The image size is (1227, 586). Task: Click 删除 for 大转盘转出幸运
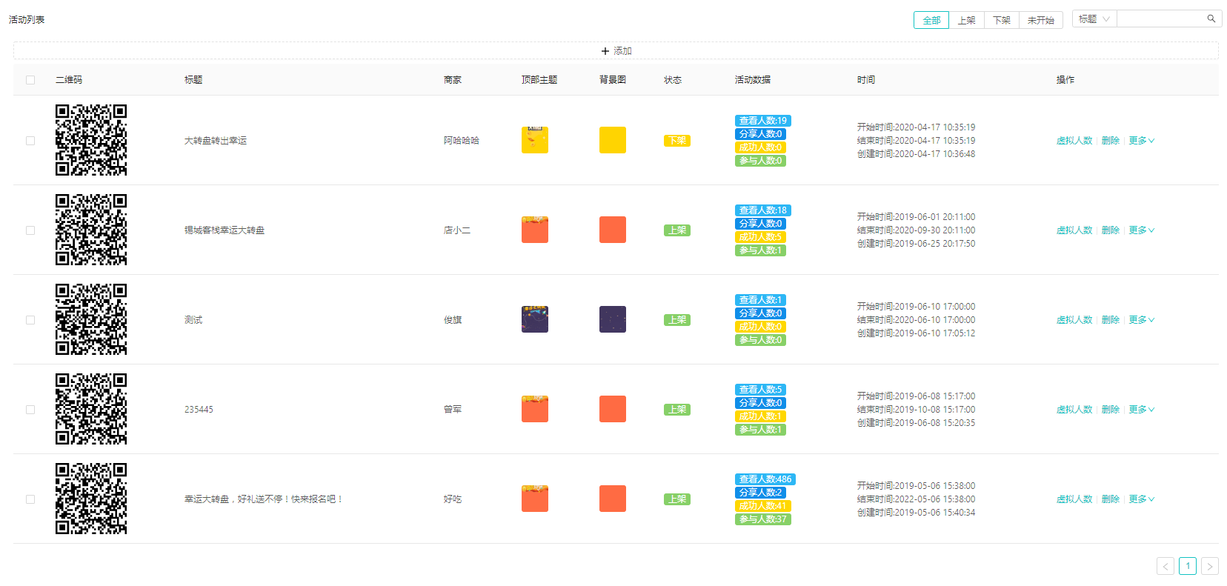(1111, 141)
